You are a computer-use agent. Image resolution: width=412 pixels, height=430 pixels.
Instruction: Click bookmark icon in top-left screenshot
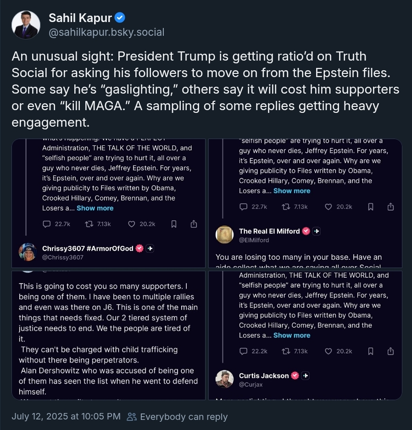pos(174,224)
